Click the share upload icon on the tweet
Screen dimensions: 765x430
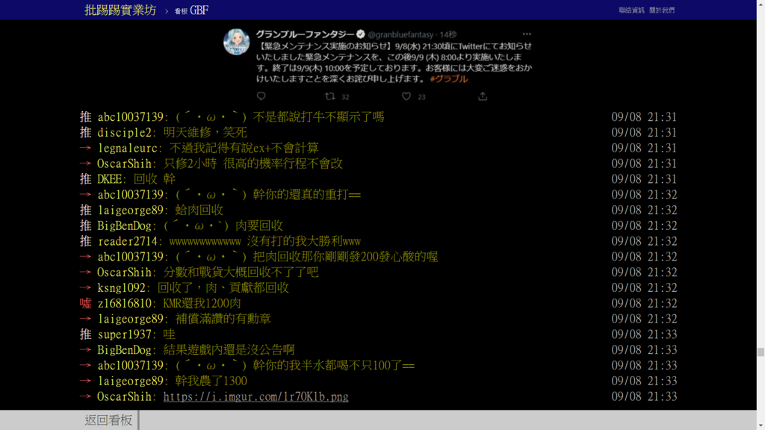(x=483, y=96)
